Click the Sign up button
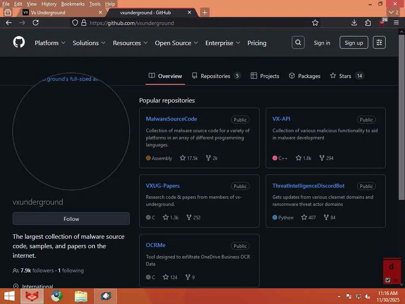The height and width of the screenshot is (304, 405). point(354,43)
